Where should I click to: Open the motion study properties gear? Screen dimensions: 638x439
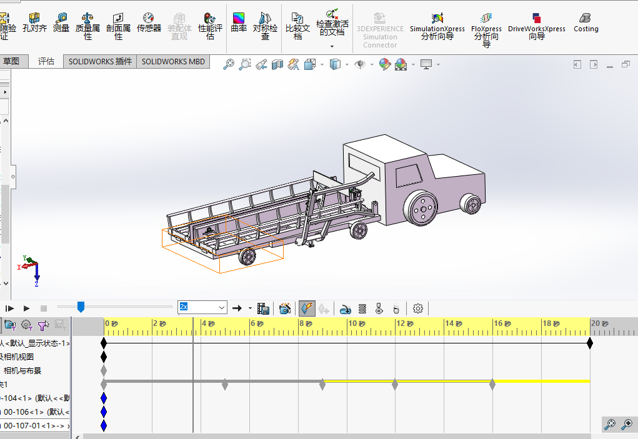coord(418,308)
